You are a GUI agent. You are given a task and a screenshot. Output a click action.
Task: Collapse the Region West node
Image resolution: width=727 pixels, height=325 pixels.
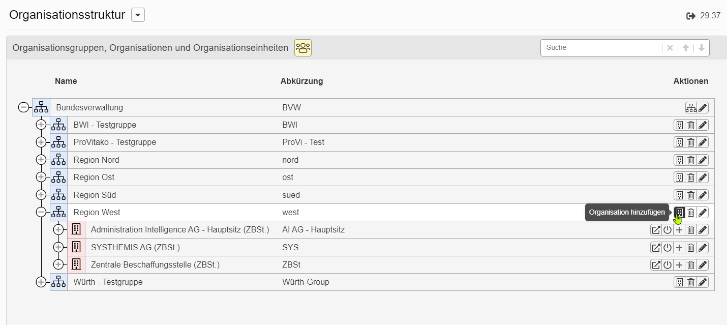pyautogui.click(x=41, y=213)
